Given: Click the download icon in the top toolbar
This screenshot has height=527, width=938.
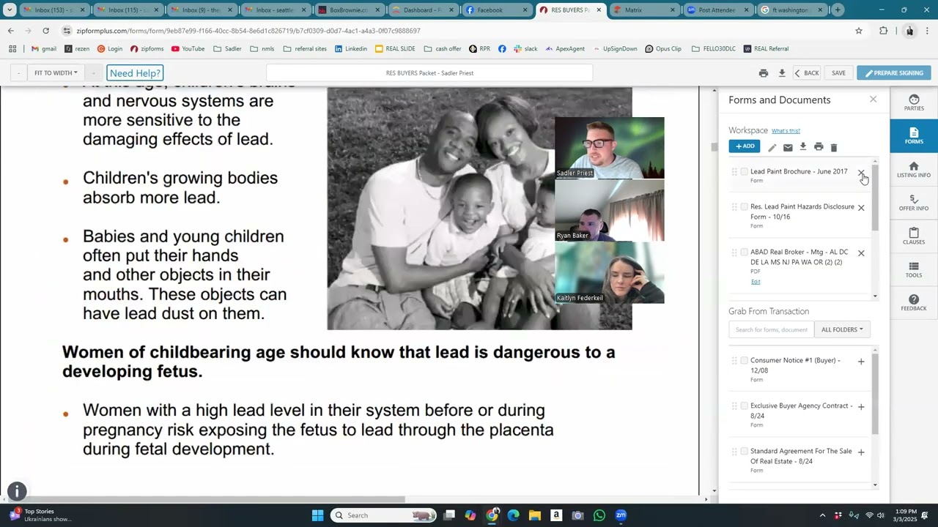Looking at the screenshot, I should coord(782,73).
